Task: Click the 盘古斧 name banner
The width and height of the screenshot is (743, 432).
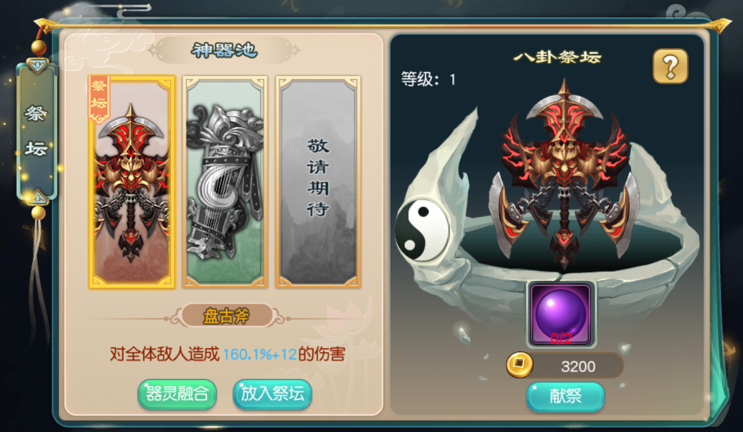Action: coord(227,316)
